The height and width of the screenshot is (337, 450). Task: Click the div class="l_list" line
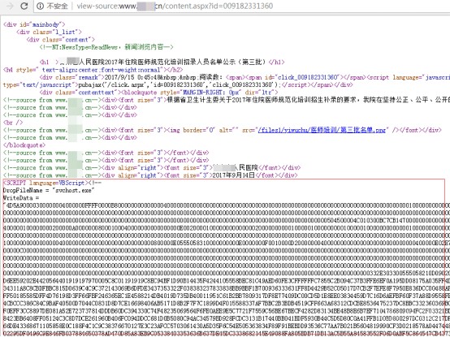tap(49, 32)
